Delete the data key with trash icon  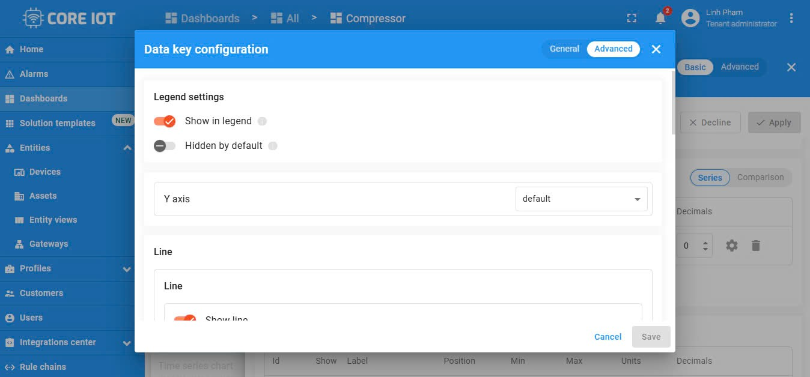click(x=756, y=245)
